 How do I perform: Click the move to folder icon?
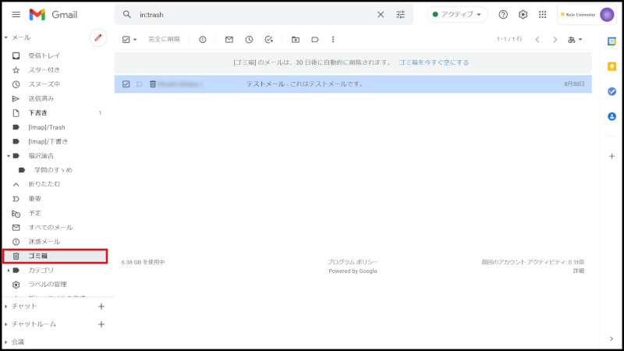[x=295, y=39]
